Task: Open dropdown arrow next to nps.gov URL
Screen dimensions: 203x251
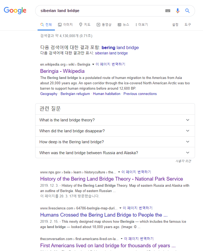Action: point(119,172)
